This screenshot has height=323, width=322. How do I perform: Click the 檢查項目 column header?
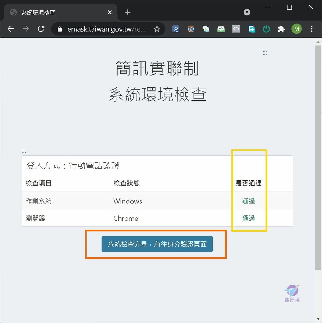[x=39, y=183]
